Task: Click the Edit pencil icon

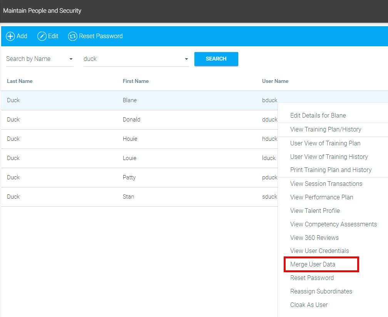Action: coord(42,36)
